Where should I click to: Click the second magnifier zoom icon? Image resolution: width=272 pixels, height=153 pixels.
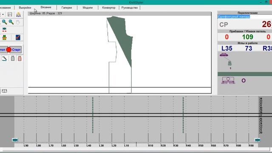(11, 22)
